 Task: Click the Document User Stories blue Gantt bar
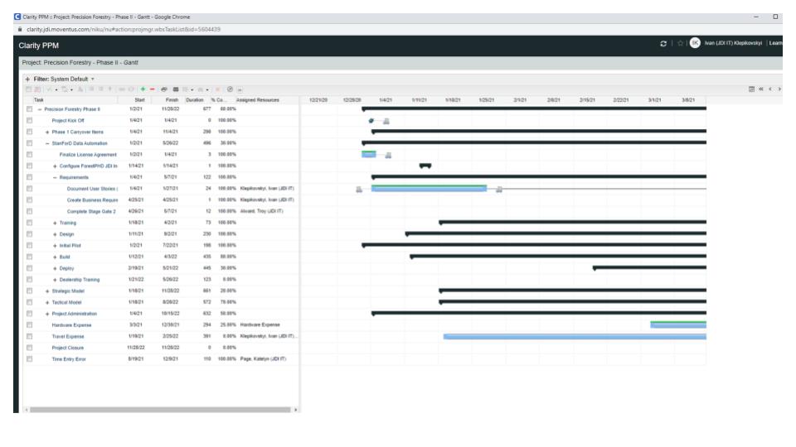coord(429,189)
